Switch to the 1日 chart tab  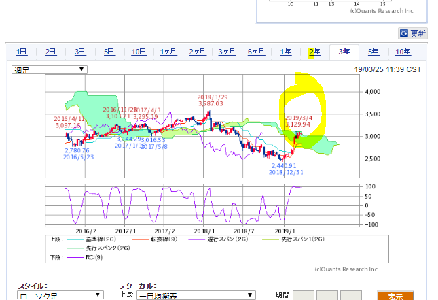point(22,52)
